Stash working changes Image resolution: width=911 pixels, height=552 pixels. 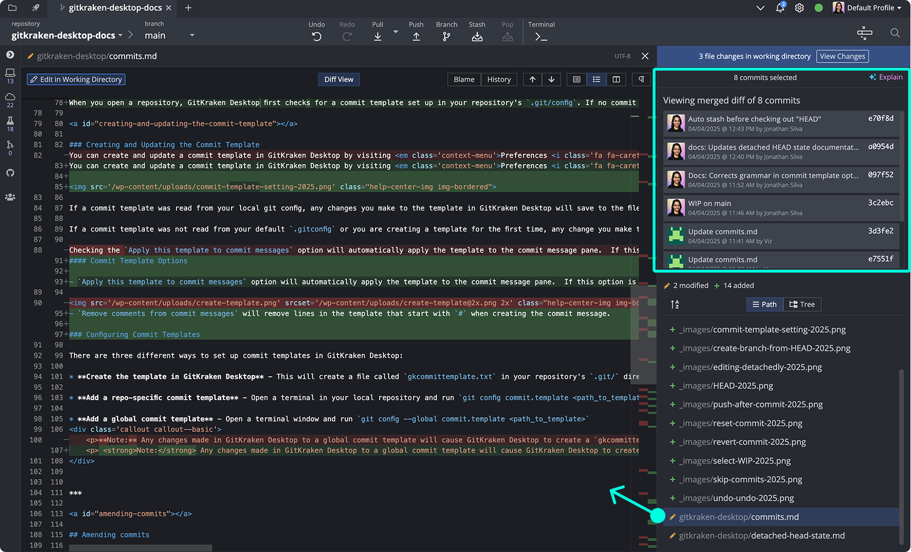(x=477, y=36)
